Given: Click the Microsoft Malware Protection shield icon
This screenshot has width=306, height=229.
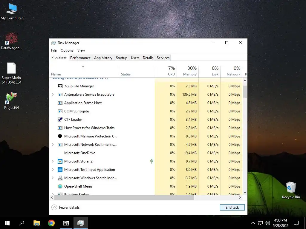Looking at the screenshot, I should tap(60, 136).
